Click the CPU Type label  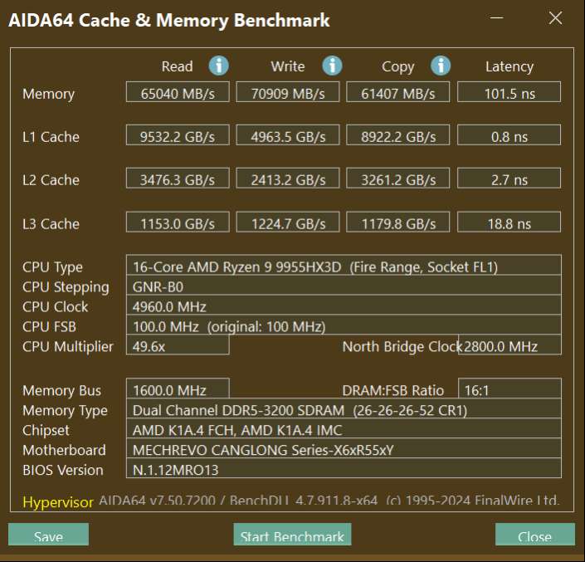[52, 267]
